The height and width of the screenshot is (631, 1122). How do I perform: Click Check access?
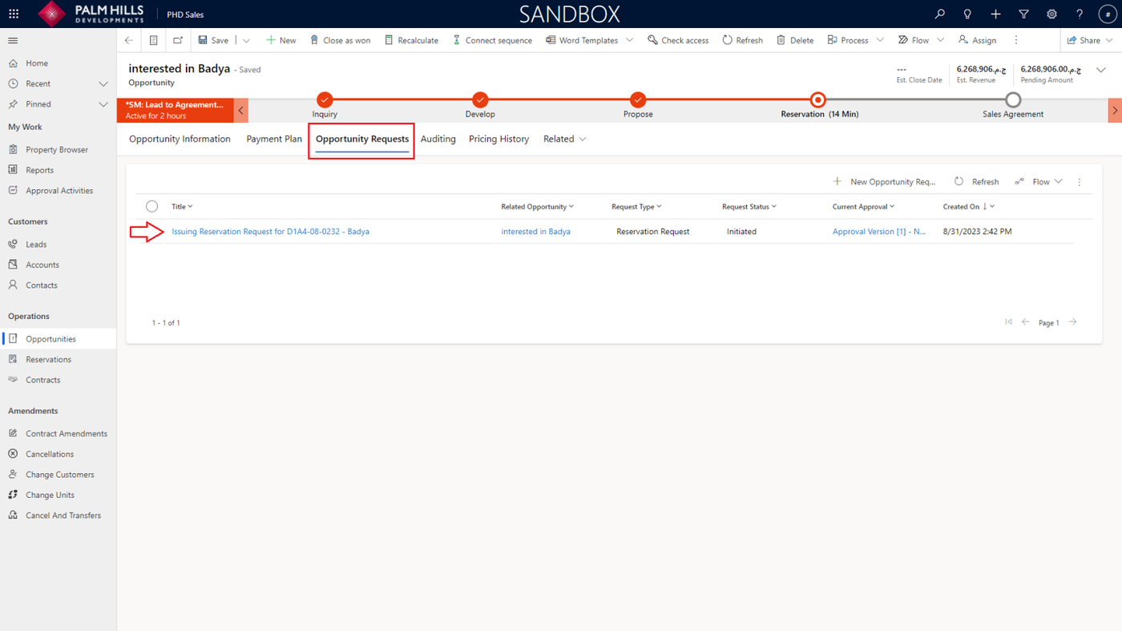[x=678, y=40]
